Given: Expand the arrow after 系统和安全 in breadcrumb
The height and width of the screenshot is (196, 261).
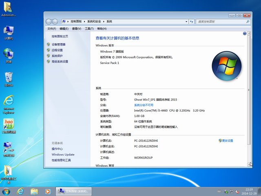Looking at the screenshot, I should pos(104,21).
